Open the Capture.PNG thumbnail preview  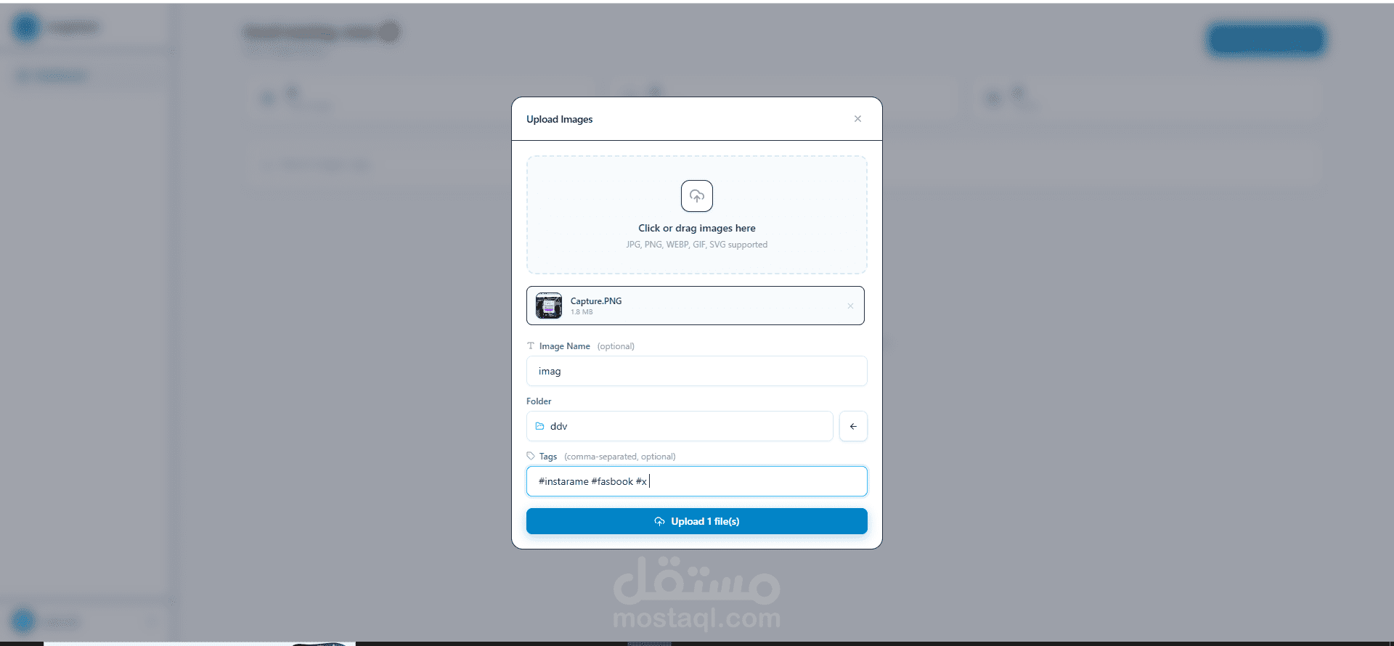549,306
